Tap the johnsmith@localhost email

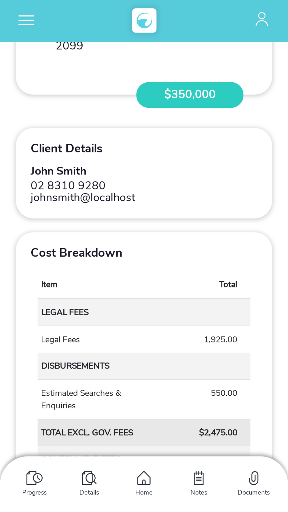(83, 198)
